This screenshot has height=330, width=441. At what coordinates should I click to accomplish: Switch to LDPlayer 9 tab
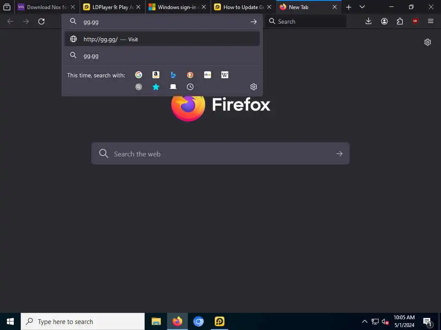pyautogui.click(x=112, y=7)
